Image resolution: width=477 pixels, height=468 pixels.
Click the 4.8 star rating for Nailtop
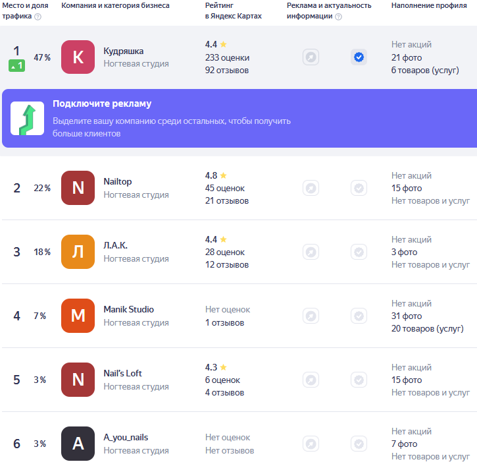216,176
